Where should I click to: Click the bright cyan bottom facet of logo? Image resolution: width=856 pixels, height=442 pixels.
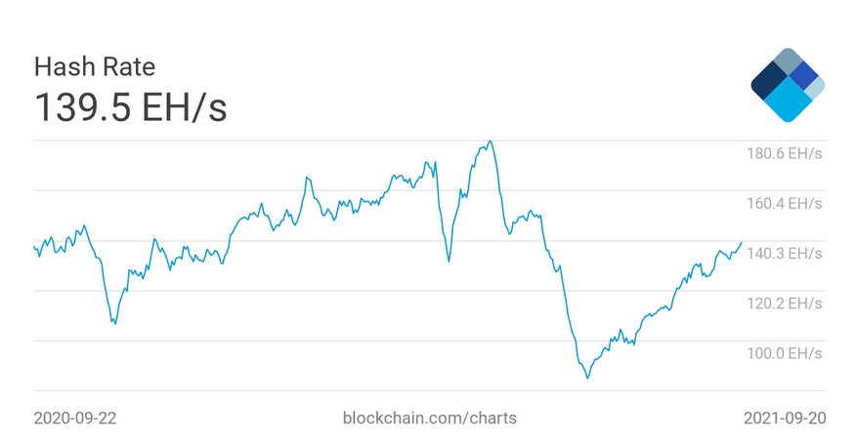788,100
